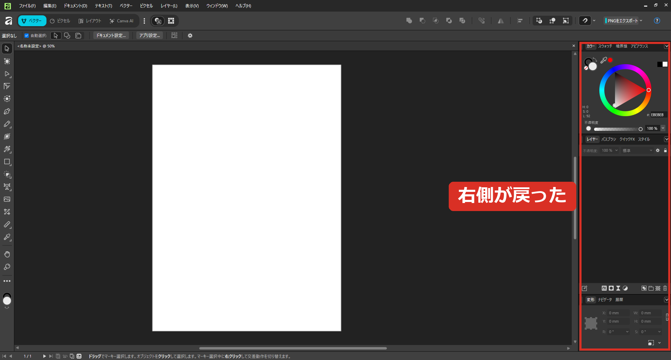
Task: Switch to the クイックFX tab
Action: [x=627, y=139]
